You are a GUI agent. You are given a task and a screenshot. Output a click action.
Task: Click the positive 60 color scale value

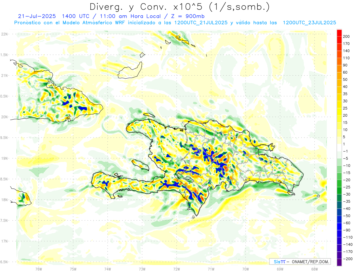pos(346,72)
